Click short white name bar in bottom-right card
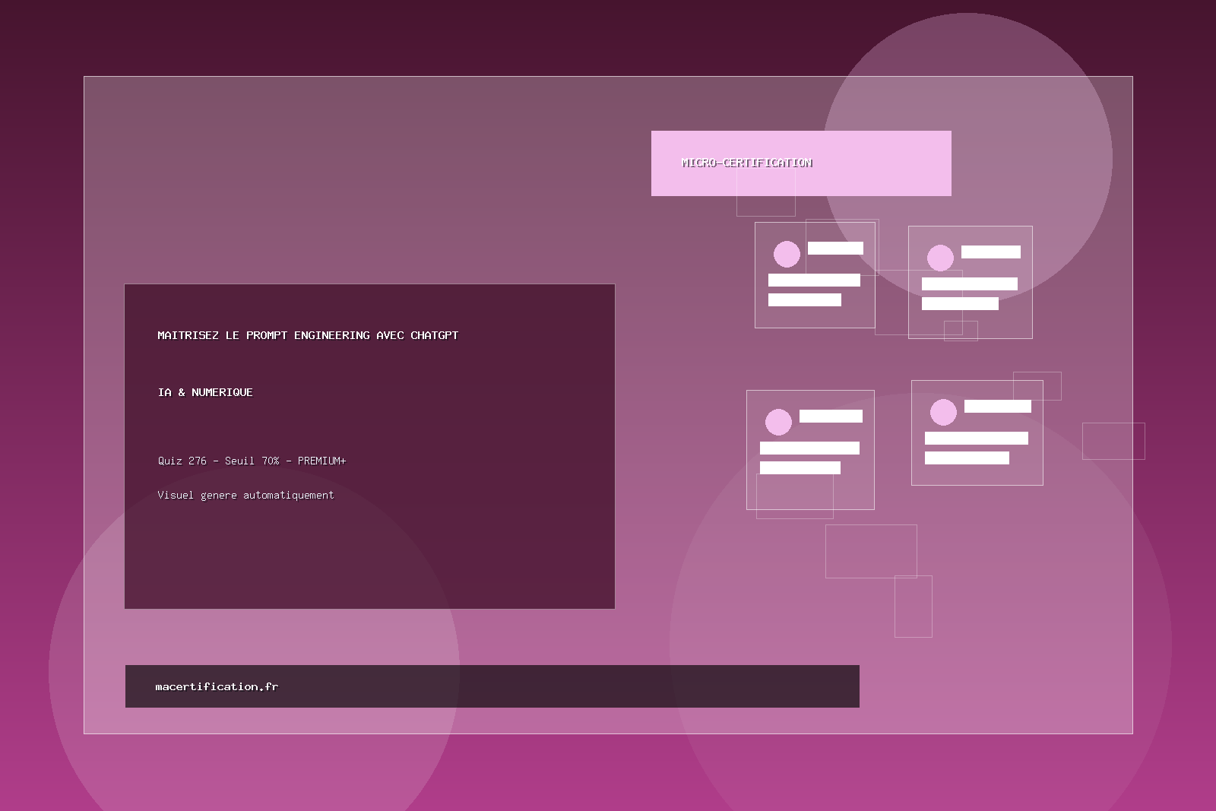Screen dimensions: 1216x811 [997, 407]
